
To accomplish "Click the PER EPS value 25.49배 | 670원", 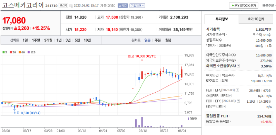I will click(x=260, y=90).
